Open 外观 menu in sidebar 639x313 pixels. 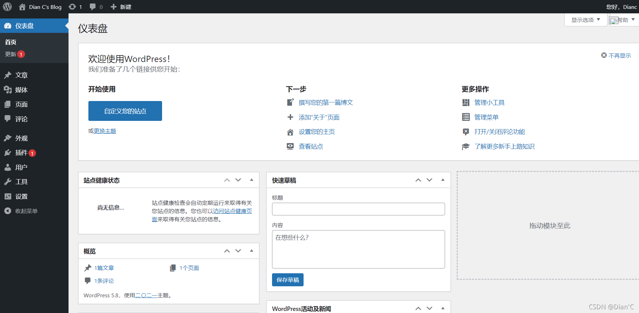coord(34,138)
